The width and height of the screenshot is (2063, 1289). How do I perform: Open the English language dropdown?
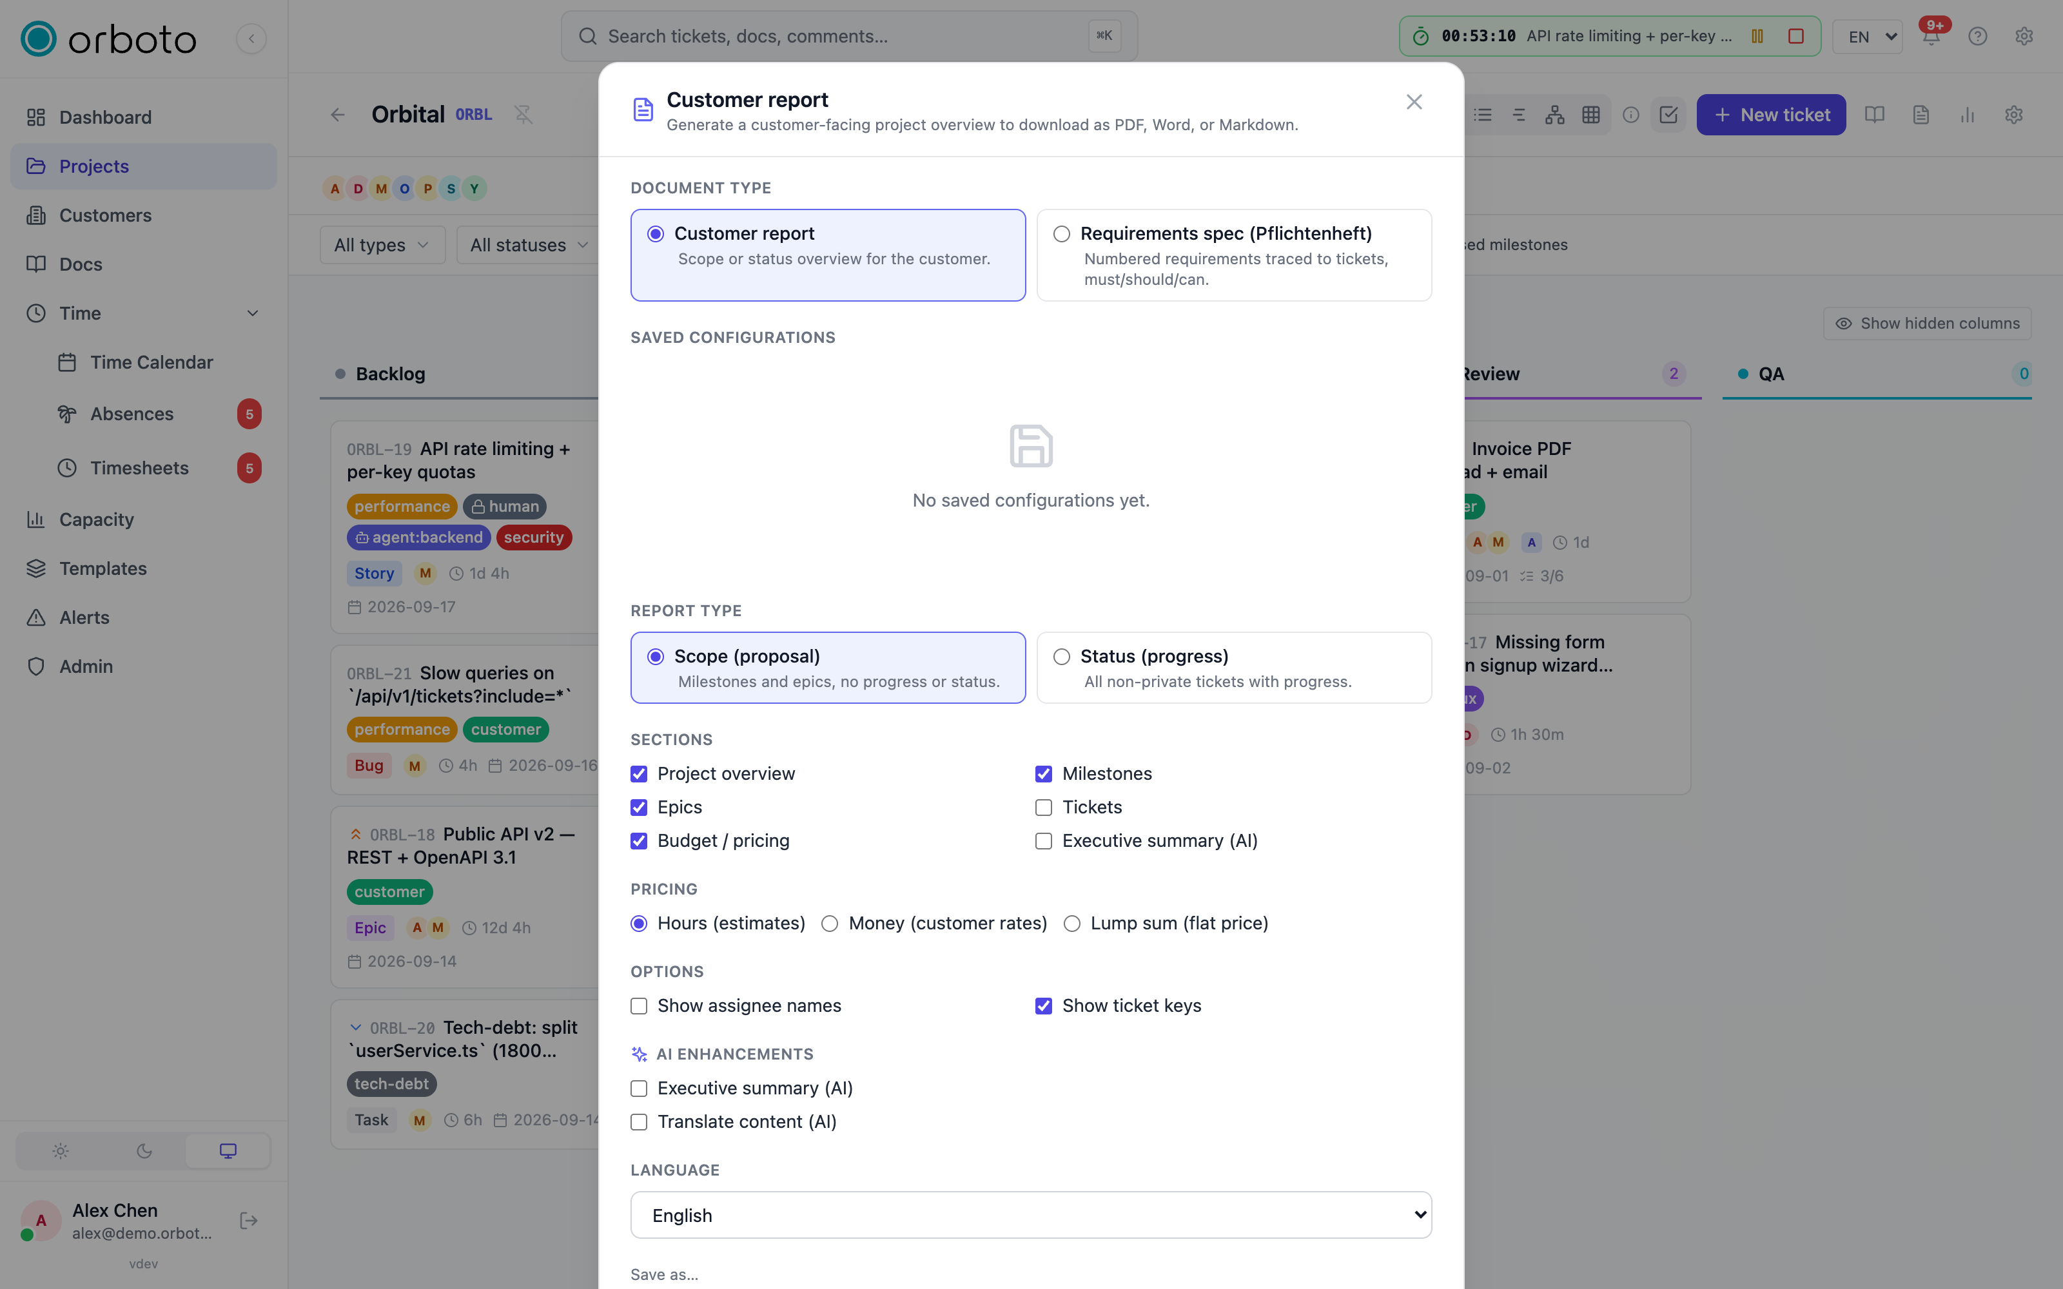click(1031, 1215)
